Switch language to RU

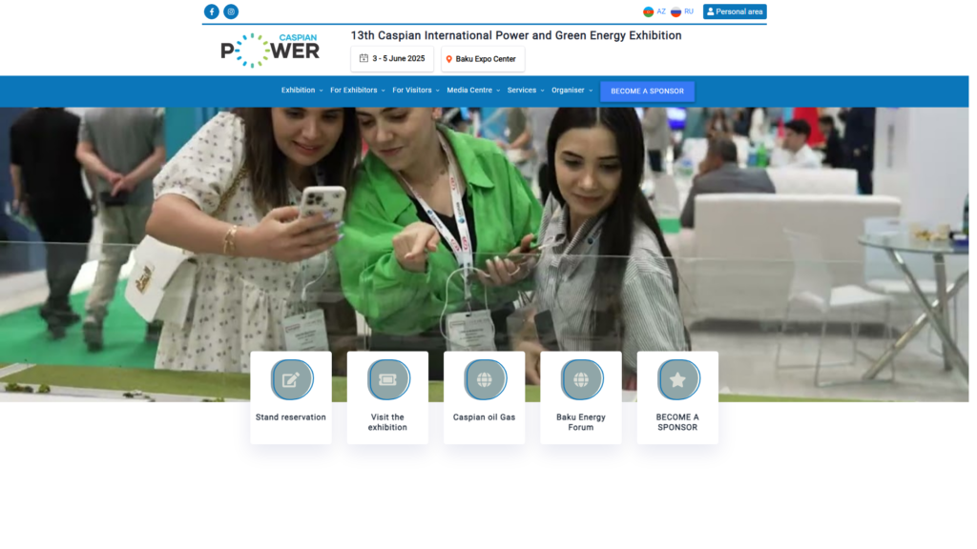689,11
